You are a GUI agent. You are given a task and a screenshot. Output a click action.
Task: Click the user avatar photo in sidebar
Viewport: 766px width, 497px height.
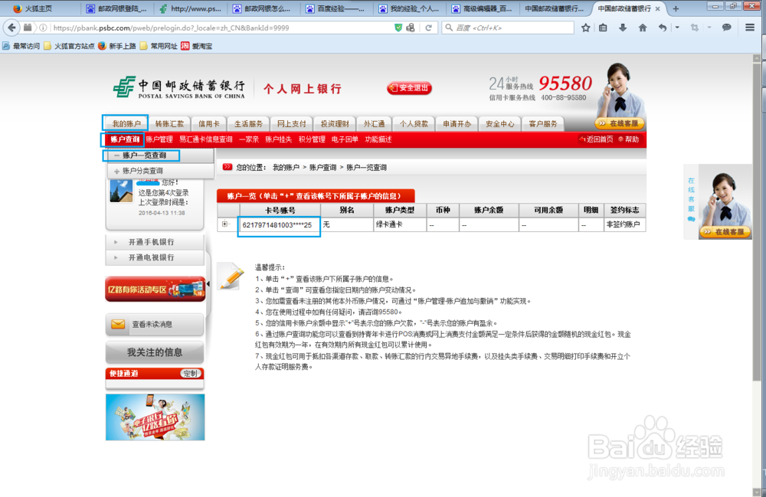121,191
